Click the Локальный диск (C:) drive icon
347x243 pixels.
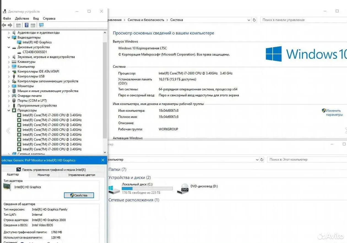pyautogui.click(x=114, y=189)
